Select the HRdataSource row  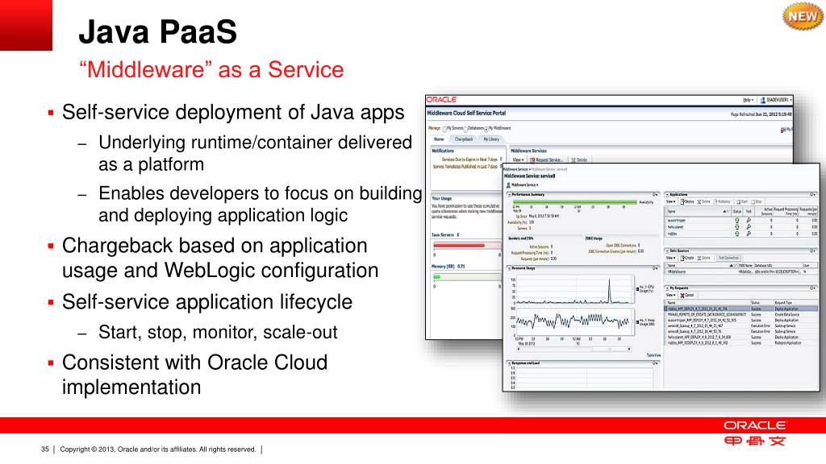coord(741,271)
